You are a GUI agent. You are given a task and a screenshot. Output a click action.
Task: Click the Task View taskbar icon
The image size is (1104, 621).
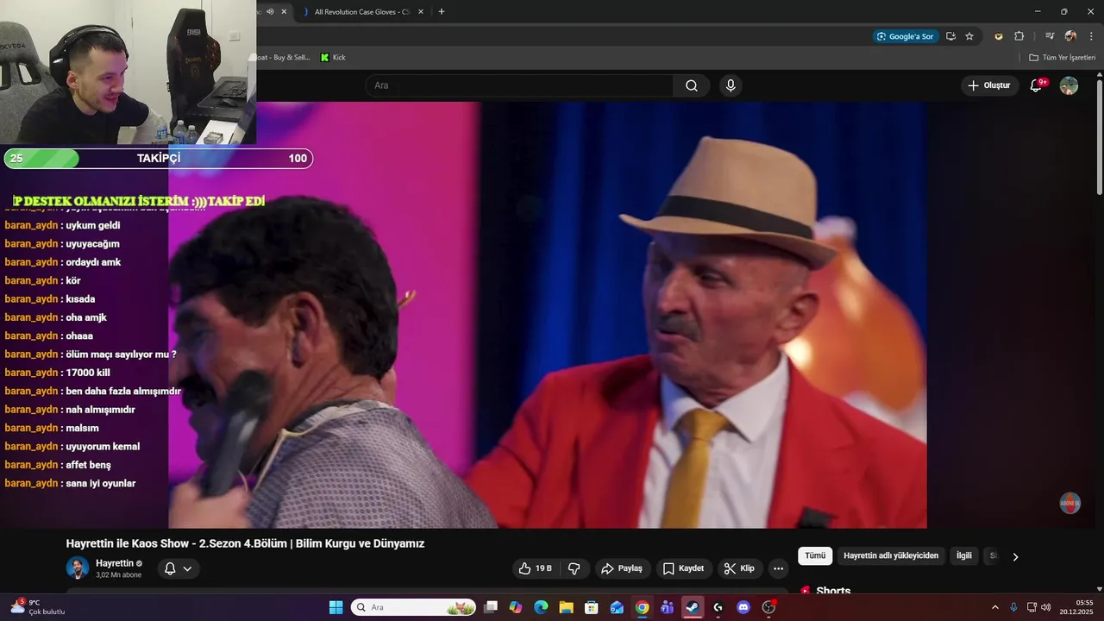coord(491,607)
